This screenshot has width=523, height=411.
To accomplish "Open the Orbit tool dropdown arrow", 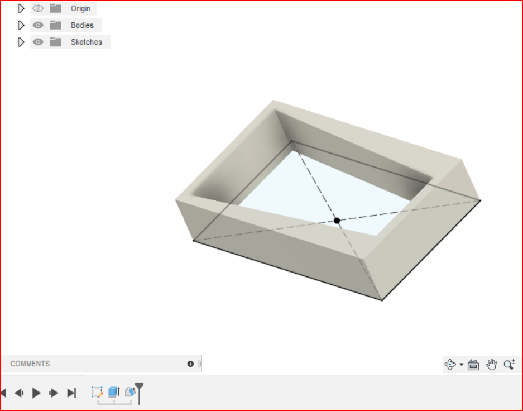I will (x=461, y=364).
